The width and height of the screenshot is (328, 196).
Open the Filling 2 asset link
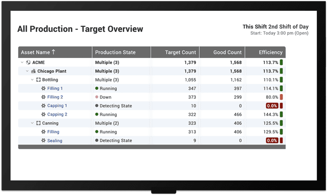[55, 97]
